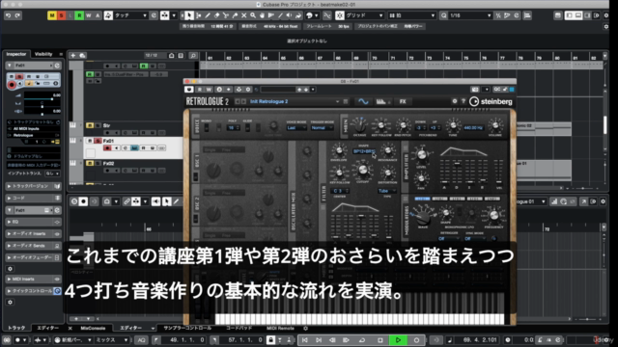This screenshot has height=347, width=618.
Task: Select the Draw pencil tool
Action: coord(208,15)
